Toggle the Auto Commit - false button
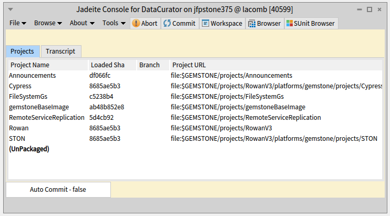 tap(58, 189)
